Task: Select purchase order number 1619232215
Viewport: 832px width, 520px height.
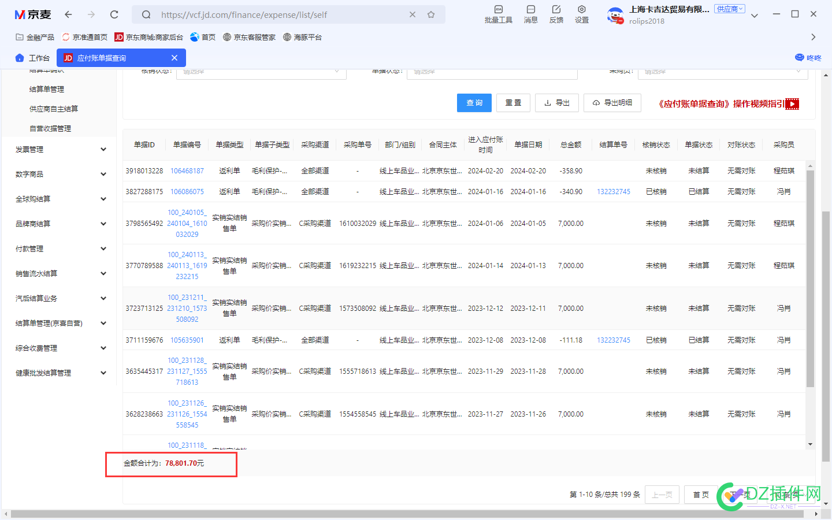Action: coord(358,266)
